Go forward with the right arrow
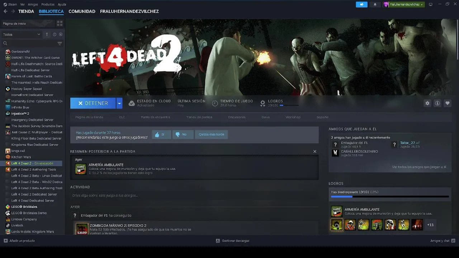This screenshot has height=258, width=459. pyautogui.click(x=13, y=11)
